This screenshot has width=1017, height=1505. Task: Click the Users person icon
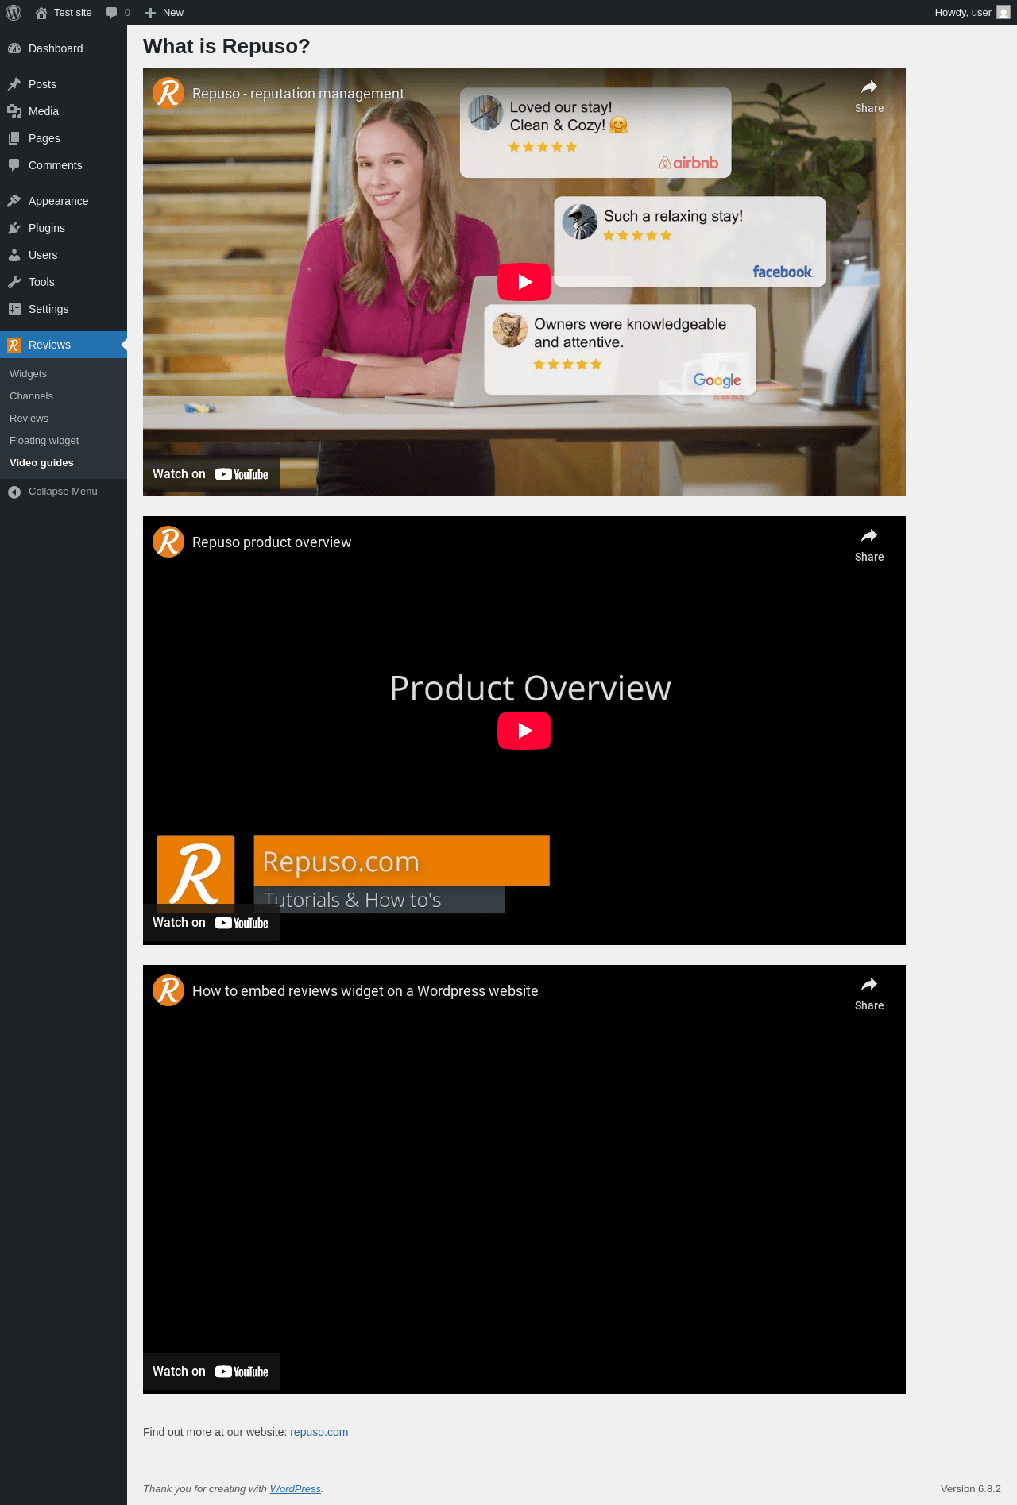pos(14,255)
